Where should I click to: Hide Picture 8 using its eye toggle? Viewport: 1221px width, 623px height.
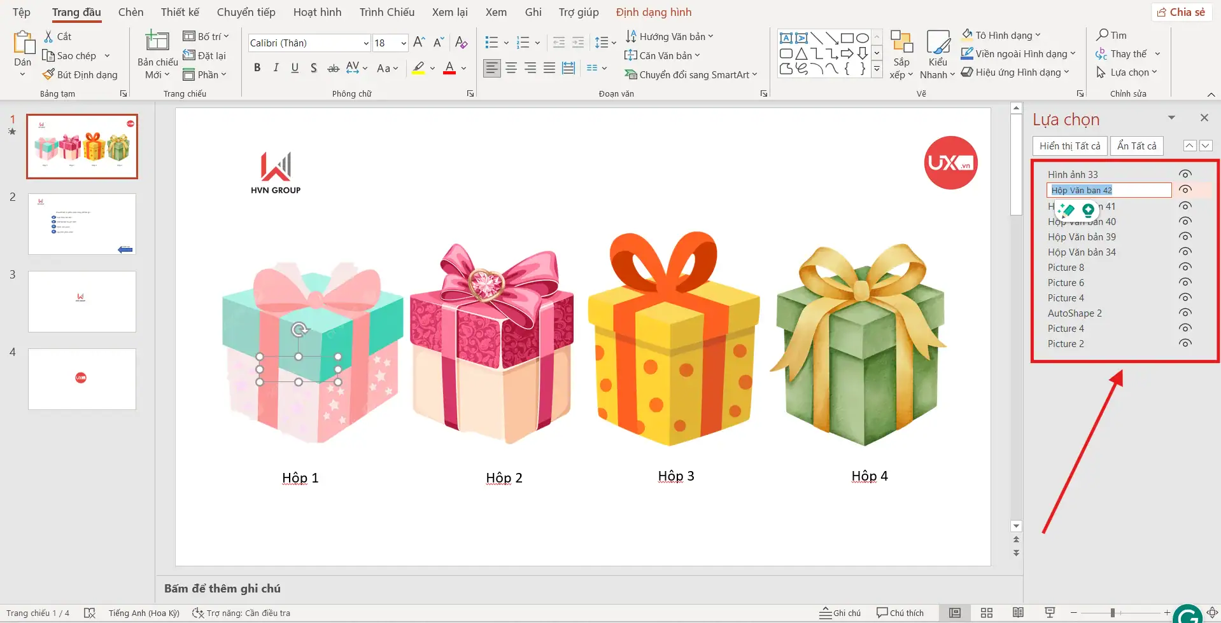(x=1185, y=266)
